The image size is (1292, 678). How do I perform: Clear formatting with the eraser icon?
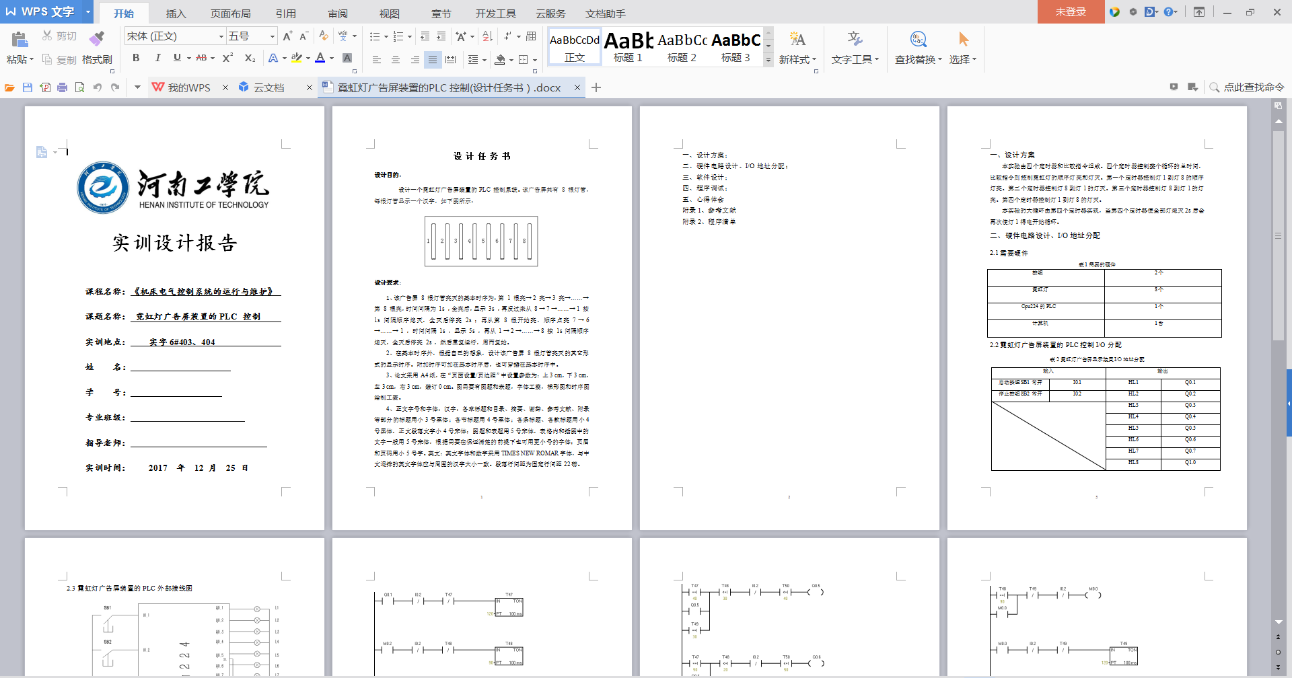(324, 36)
